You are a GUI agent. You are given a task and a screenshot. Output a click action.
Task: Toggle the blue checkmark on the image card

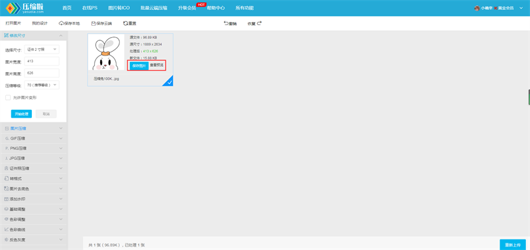point(170,82)
